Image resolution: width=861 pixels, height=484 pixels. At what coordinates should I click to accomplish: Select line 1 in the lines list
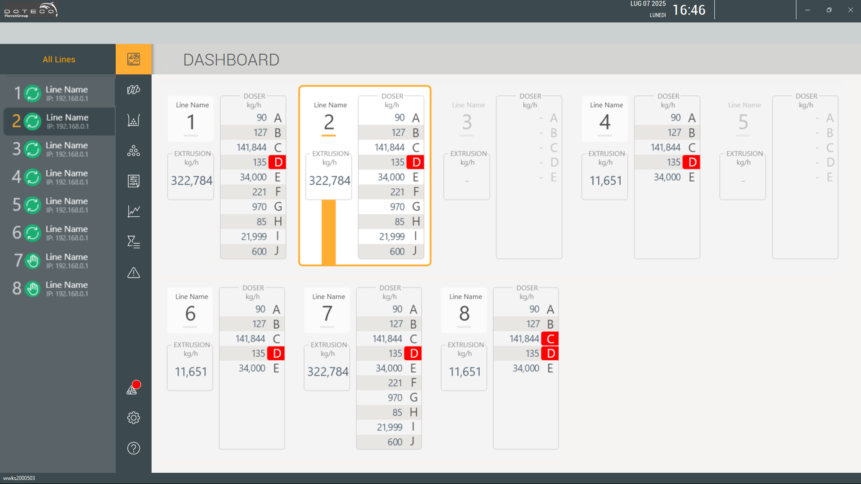click(x=58, y=93)
